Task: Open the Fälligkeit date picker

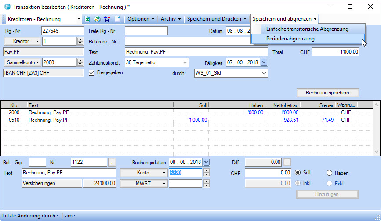Action: [264, 63]
